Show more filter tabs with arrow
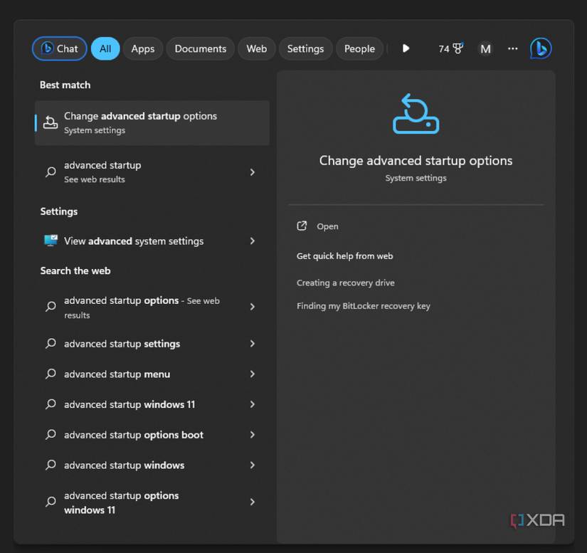587x553 pixels. click(406, 48)
